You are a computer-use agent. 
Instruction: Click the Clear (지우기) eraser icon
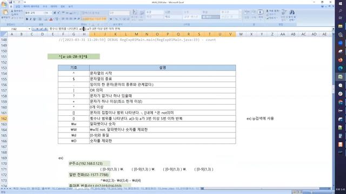pyautogui.click(x=267, y=18)
